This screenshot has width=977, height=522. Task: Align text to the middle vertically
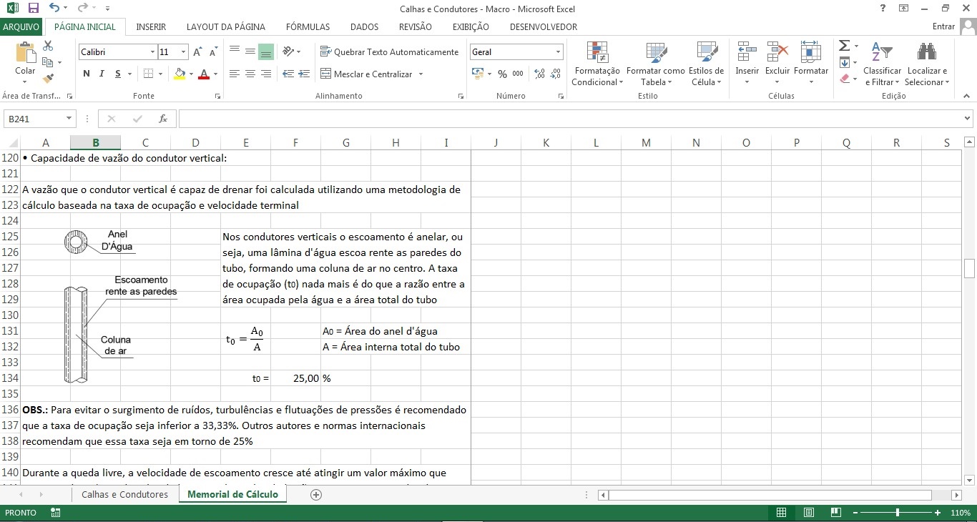coord(250,51)
